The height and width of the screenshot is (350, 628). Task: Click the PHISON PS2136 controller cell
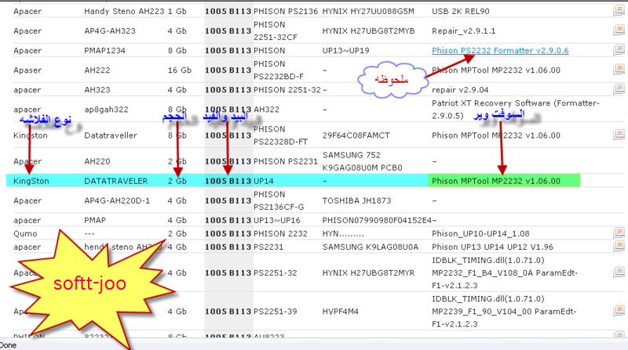pyautogui.click(x=286, y=11)
